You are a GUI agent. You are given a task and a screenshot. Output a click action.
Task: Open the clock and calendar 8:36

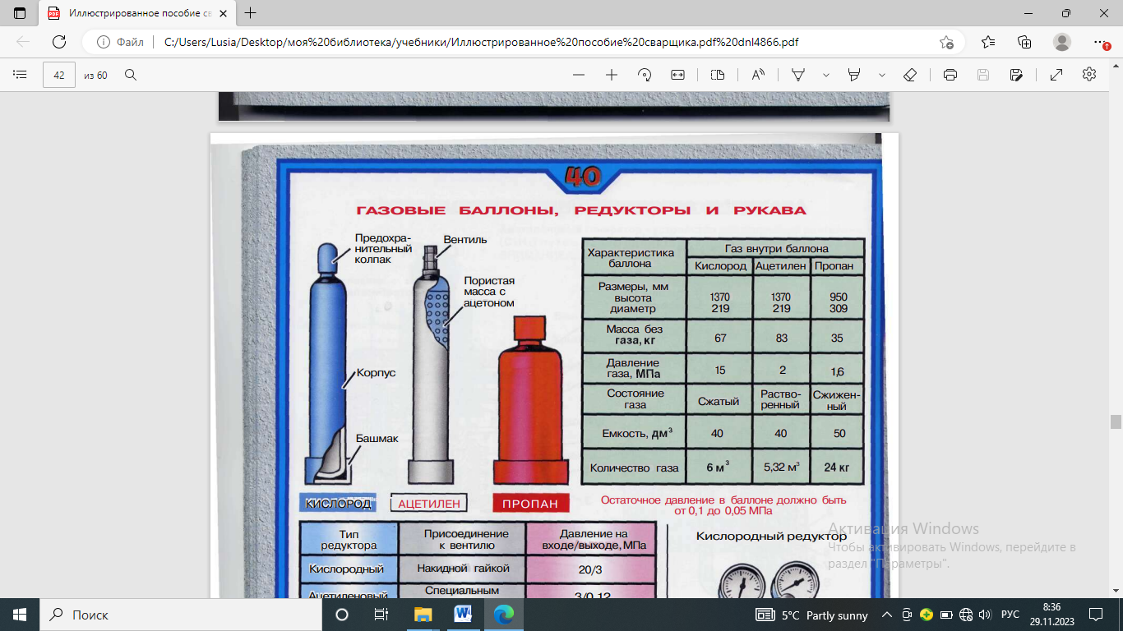[x=1051, y=615]
